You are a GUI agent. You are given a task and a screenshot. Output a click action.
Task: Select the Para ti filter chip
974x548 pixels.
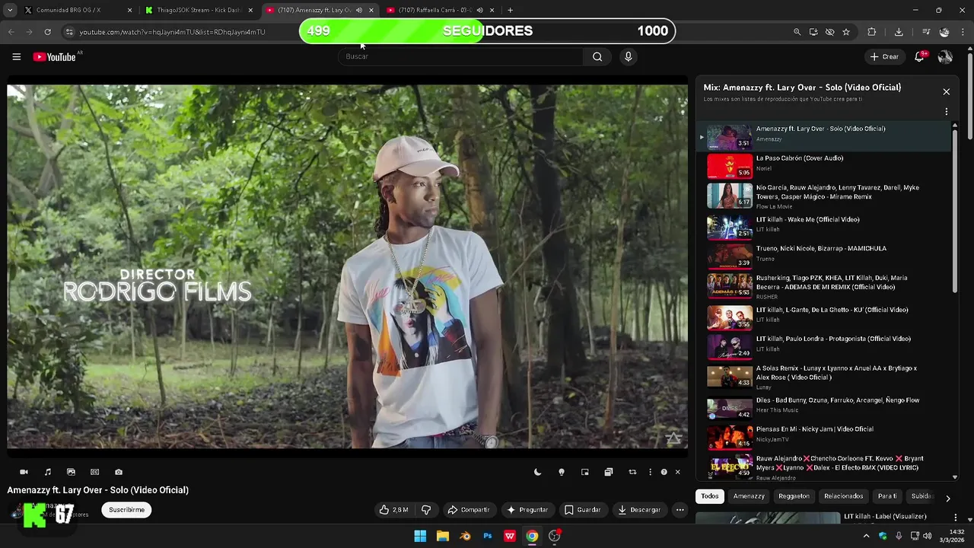[887, 496]
